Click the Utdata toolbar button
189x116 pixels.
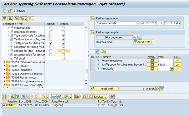coord(20,11)
